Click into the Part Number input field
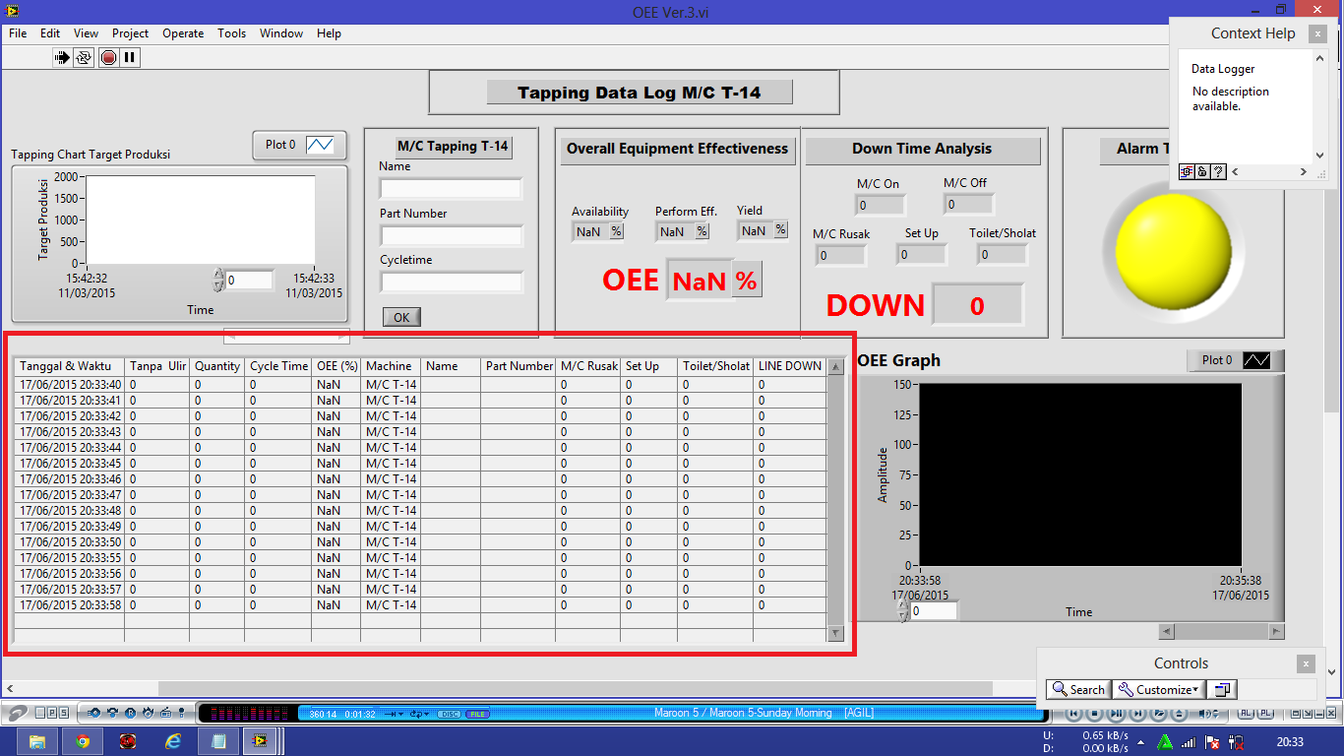 pos(451,236)
